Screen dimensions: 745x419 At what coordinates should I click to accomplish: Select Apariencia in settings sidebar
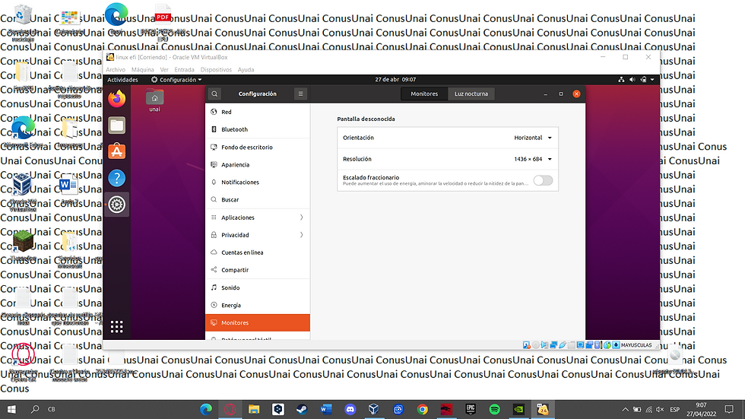point(258,165)
